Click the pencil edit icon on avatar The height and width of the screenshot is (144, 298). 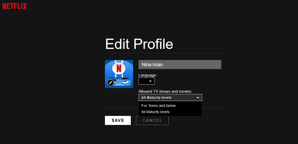[110, 83]
